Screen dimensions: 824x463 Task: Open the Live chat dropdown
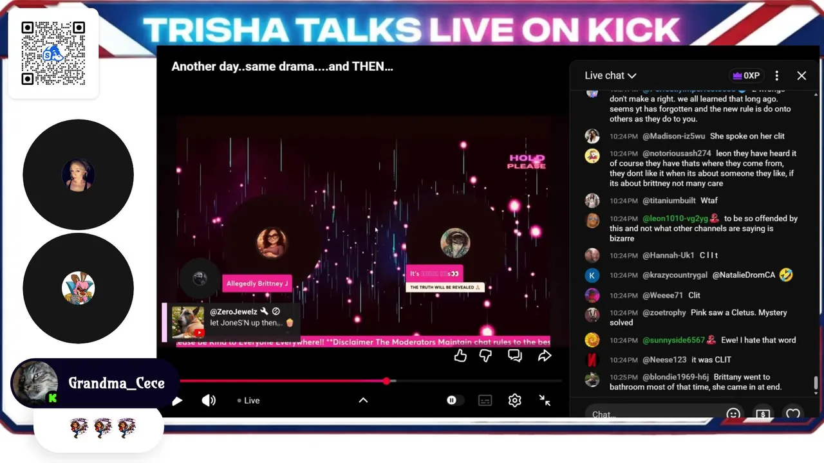point(610,76)
